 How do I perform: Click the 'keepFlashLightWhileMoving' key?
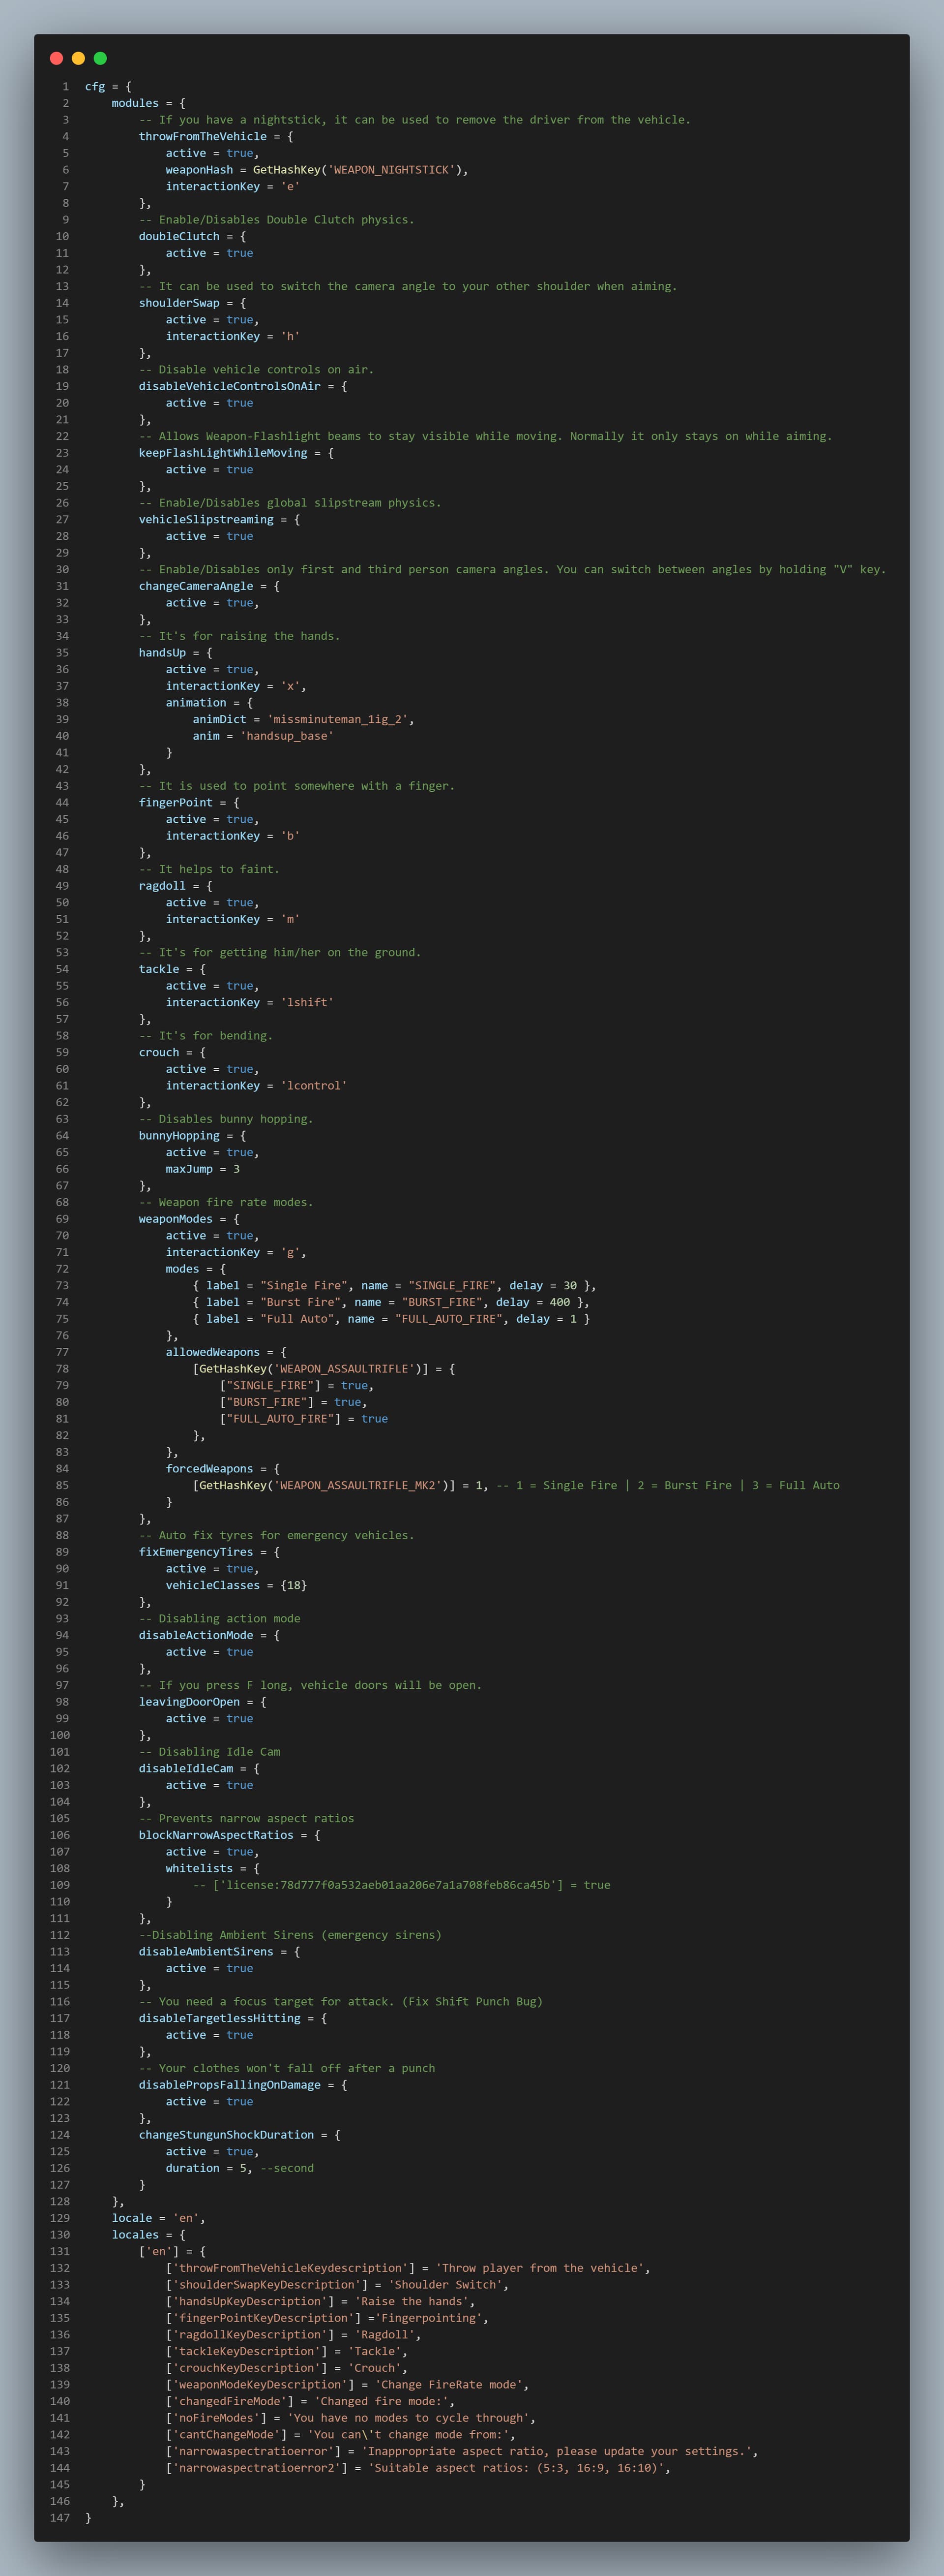223,453
